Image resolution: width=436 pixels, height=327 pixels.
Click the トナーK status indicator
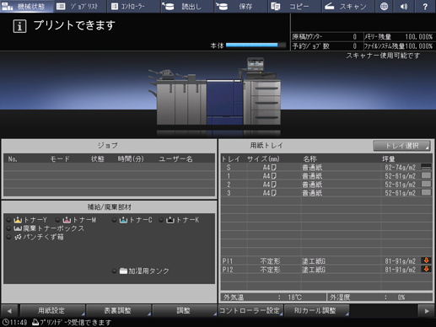click(161, 220)
